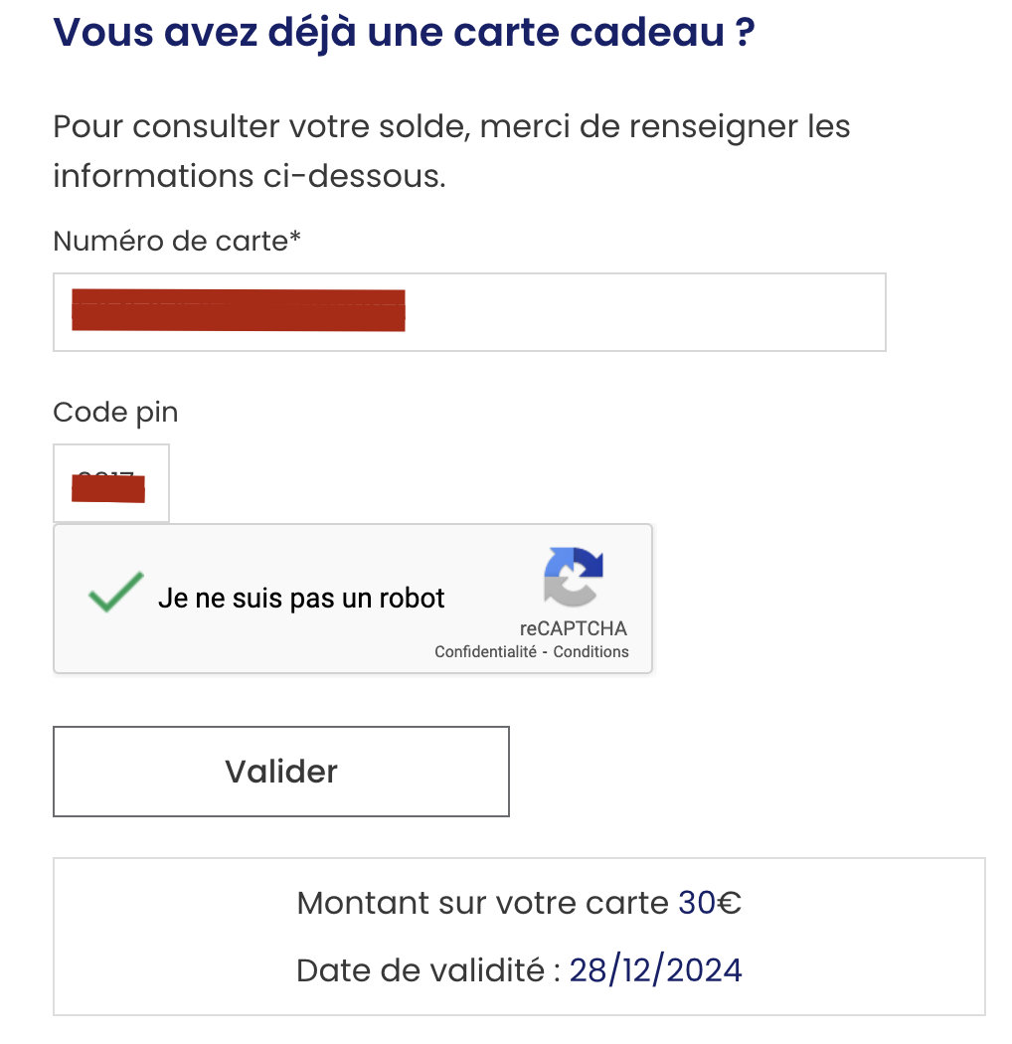Click the 'Je ne suis pas un robot' text label

[300, 597]
